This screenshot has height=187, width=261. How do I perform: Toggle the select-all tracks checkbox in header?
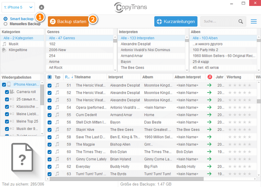(50, 77)
